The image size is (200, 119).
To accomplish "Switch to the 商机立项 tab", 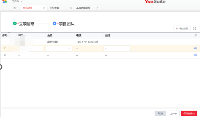I will coord(28,8).
